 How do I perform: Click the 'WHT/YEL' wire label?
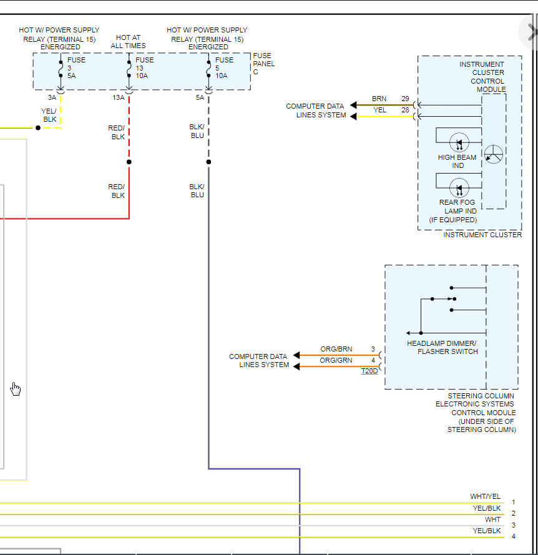point(486,496)
